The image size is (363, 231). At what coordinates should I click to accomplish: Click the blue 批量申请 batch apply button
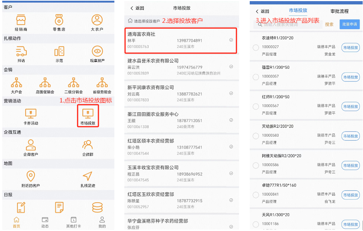(349, 24)
